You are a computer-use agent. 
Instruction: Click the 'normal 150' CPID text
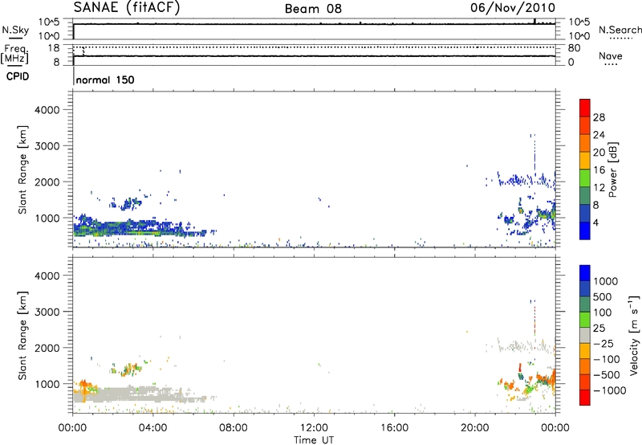[x=105, y=80]
